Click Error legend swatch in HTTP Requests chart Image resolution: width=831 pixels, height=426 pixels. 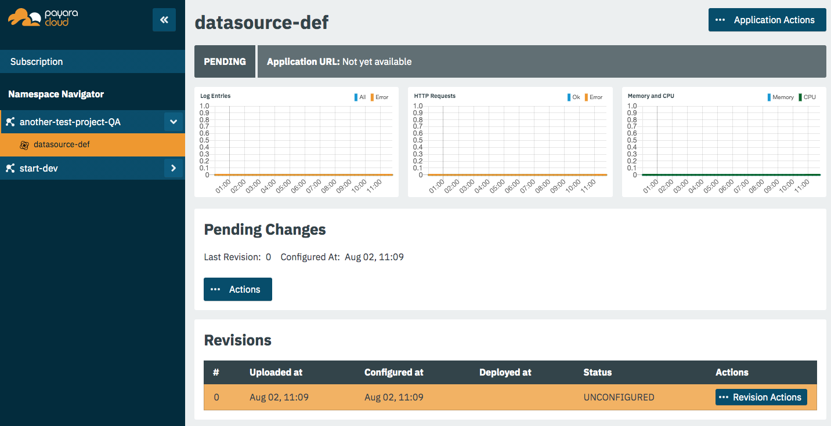[586, 97]
